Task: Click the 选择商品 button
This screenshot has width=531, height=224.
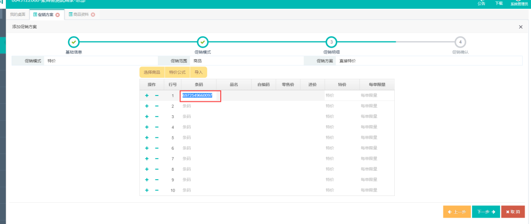Action: pyautogui.click(x=152, y=72)
